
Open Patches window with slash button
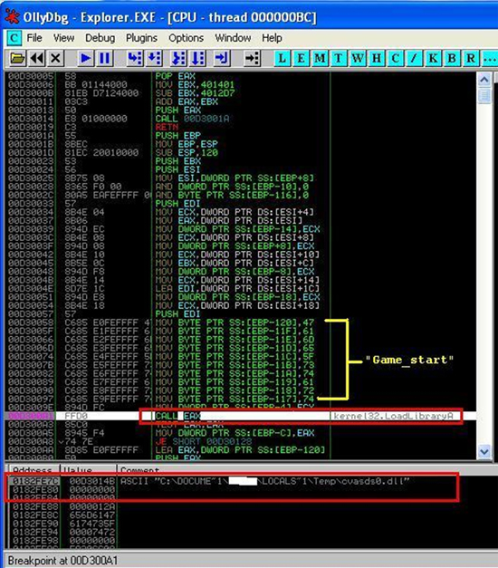415,58
